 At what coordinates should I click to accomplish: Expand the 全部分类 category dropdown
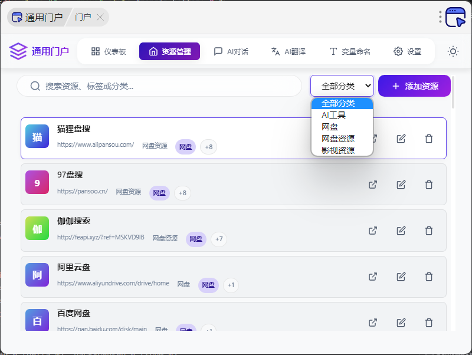[x=342, y=86]
